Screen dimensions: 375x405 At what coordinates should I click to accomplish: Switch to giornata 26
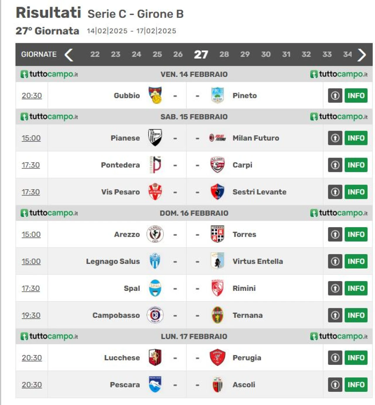(178, 54)
